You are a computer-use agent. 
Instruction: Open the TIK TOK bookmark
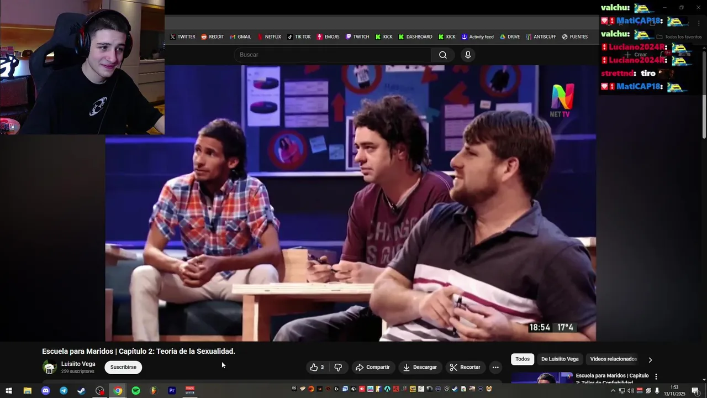click(x=299, y=37)
